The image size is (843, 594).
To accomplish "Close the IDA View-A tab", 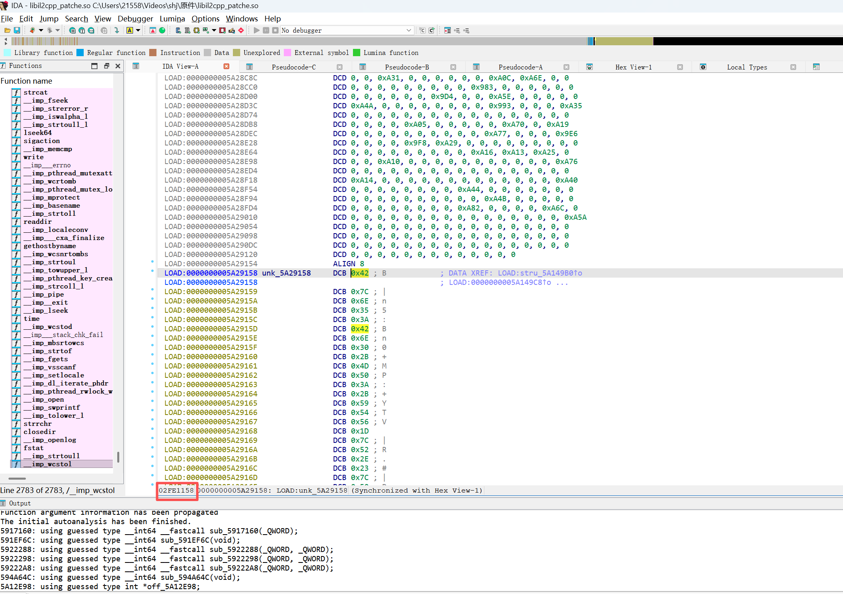I will tap(226, 66).
